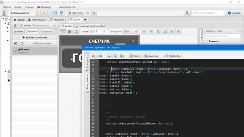Click the redo icon in code editor
The height and width of the screenshot is (137, 244).
(100, 56)
